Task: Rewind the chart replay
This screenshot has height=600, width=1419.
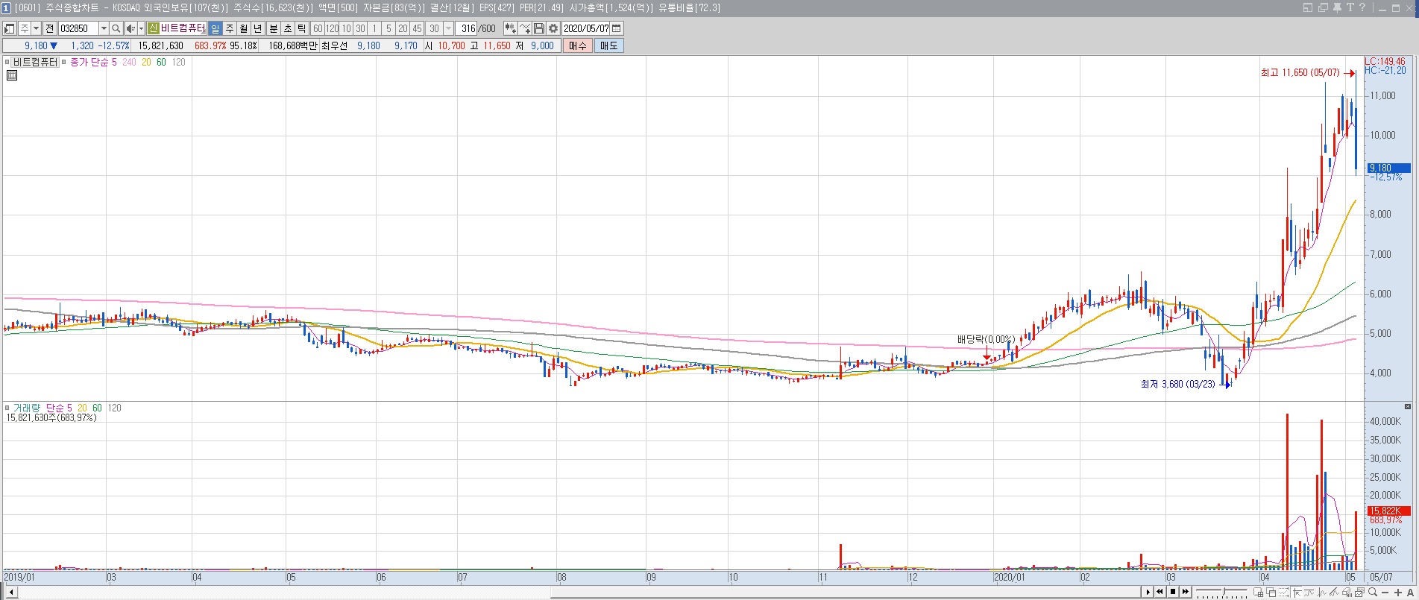Action: tap(1160, 593)
